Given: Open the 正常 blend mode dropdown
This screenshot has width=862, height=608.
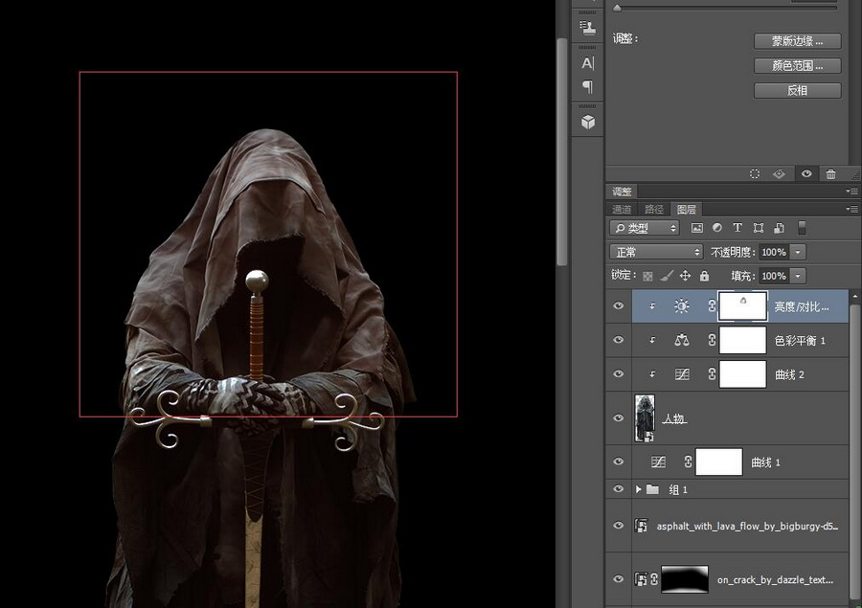Looking at the screenshot, I should [656, 252].
